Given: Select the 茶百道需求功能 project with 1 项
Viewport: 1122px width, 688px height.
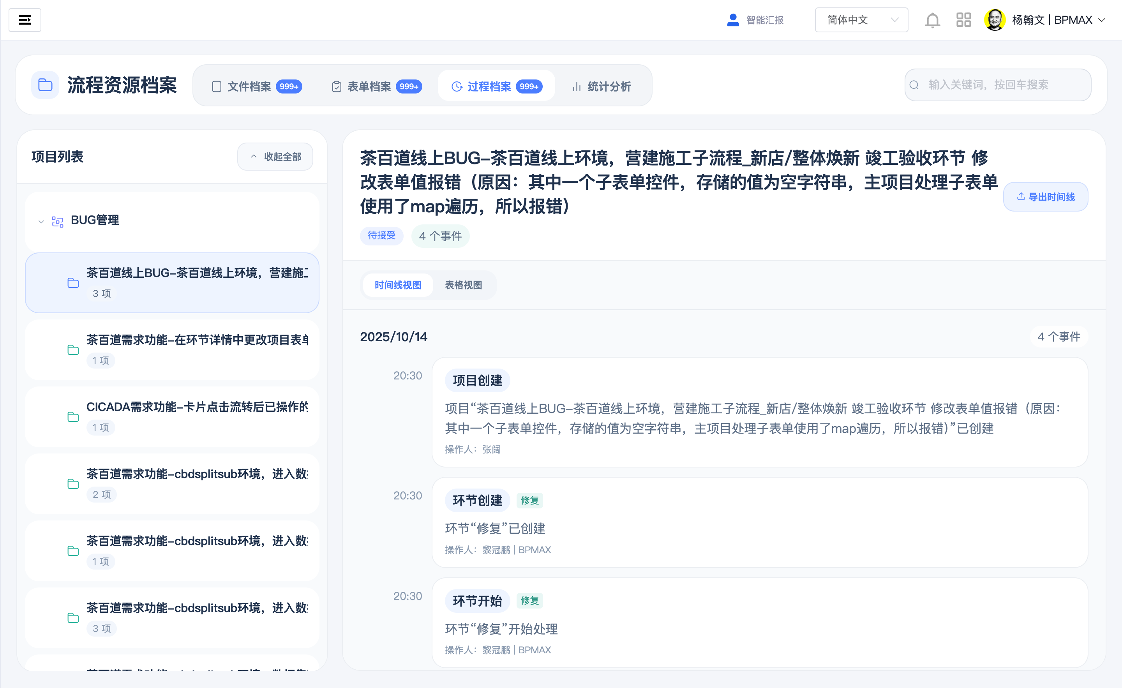Looking at the screenshot, I should point(172,350).
